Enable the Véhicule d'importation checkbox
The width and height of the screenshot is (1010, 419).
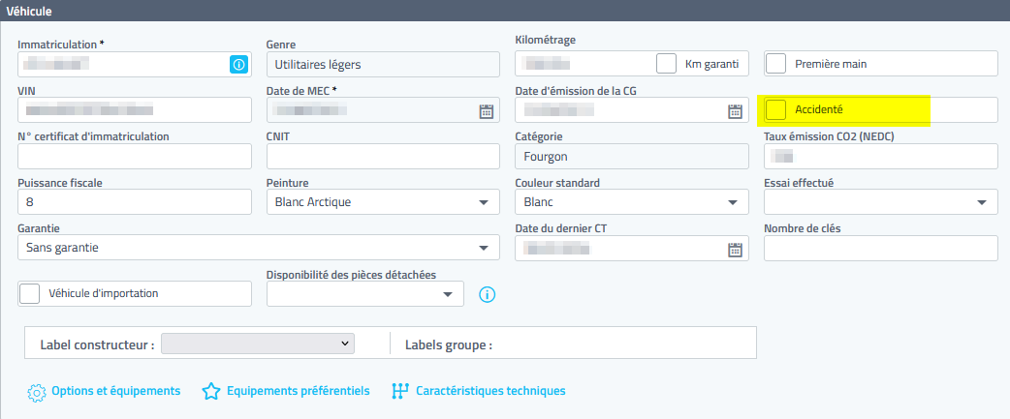point(30,293)
